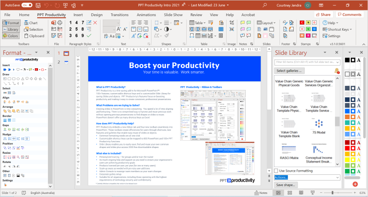Toggle the Library toolbar pane button
Screen dimensions: 368x197
tap(11, 30)
